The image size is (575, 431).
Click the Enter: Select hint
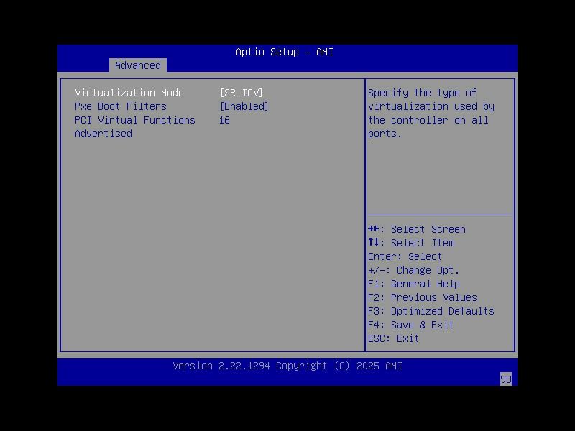pyautogui.click(x=405, y=256)
